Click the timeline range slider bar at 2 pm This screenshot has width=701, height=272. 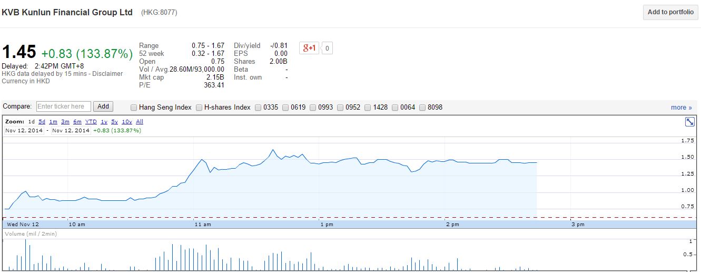pos(451,225)
